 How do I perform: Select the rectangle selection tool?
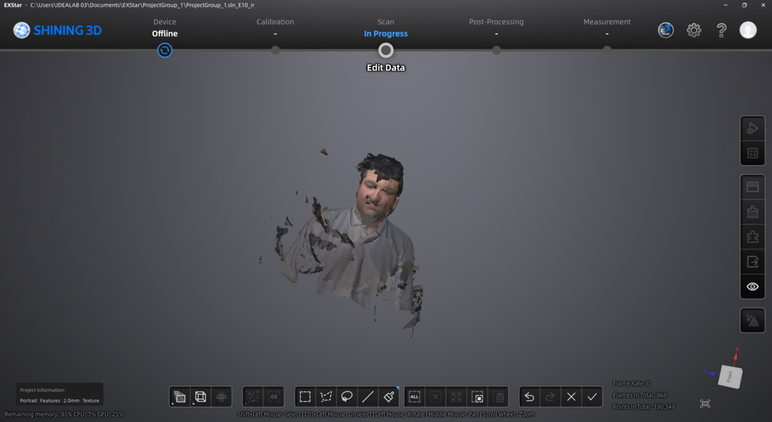click(305, 396)
